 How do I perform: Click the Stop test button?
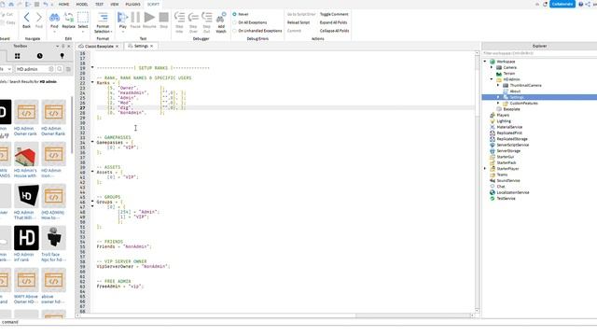[164, 17]
